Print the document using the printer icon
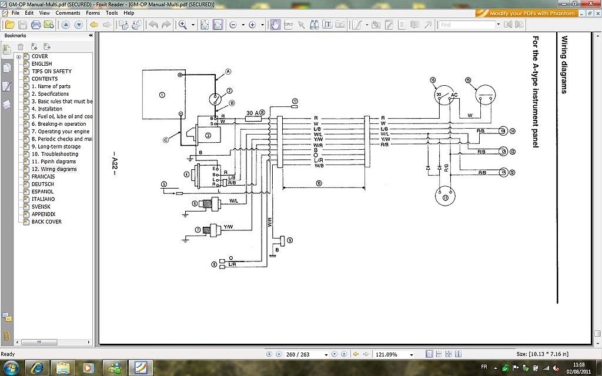The image size is (602, 376). [x=36, y=25]
